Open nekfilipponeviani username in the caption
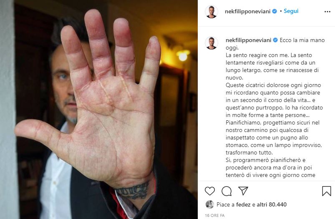335x219 pixels. [249, 40]
